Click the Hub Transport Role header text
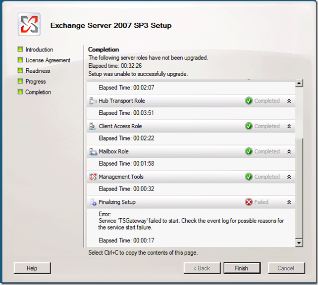 122,101
